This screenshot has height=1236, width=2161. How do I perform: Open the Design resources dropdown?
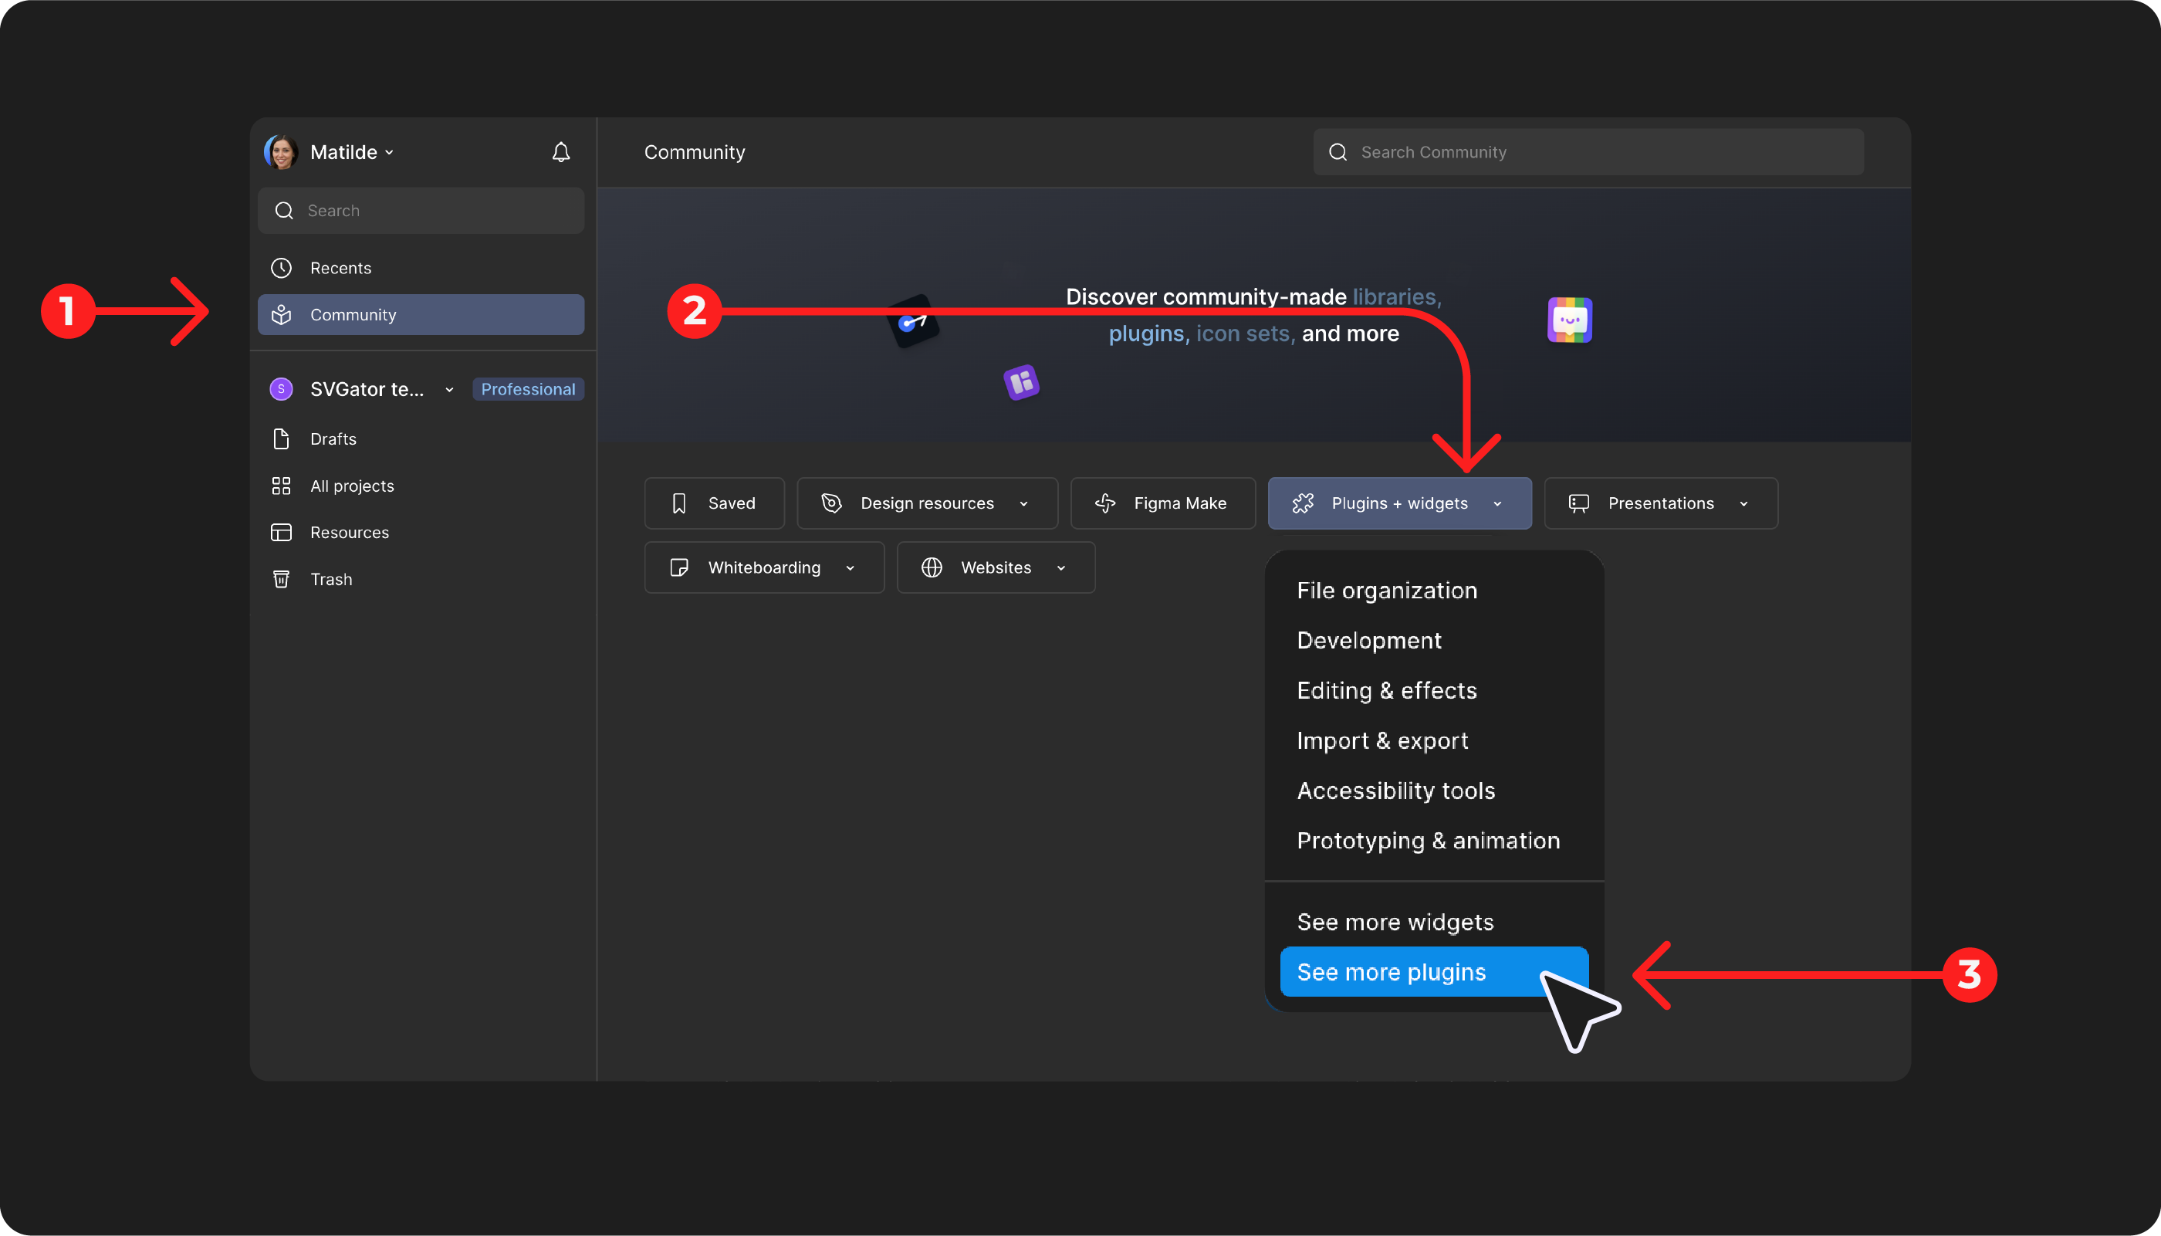point(926,503)
